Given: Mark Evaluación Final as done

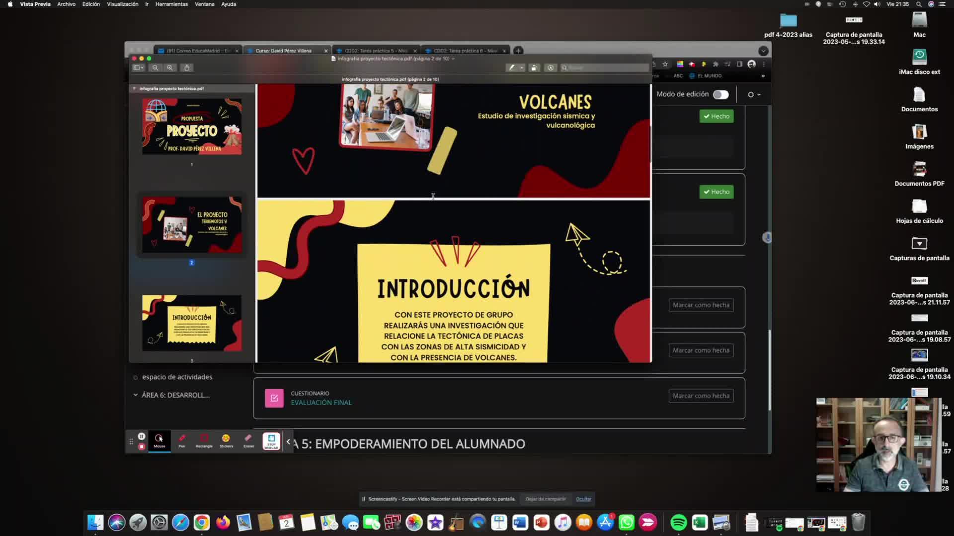Looking at the screenshot, I should point(701,396).
